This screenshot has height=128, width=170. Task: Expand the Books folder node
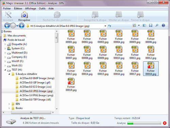click(x=9, y=108)
